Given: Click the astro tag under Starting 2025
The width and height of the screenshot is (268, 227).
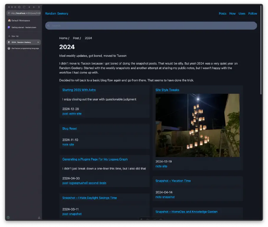Looking at the screenshot, I should pyautogui.click(x=73, y=113).
